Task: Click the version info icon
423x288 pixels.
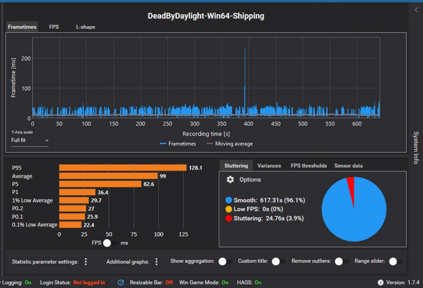Action: click(380, 283)
